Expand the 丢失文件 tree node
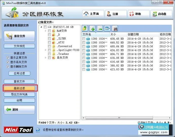 click(45, 58)
